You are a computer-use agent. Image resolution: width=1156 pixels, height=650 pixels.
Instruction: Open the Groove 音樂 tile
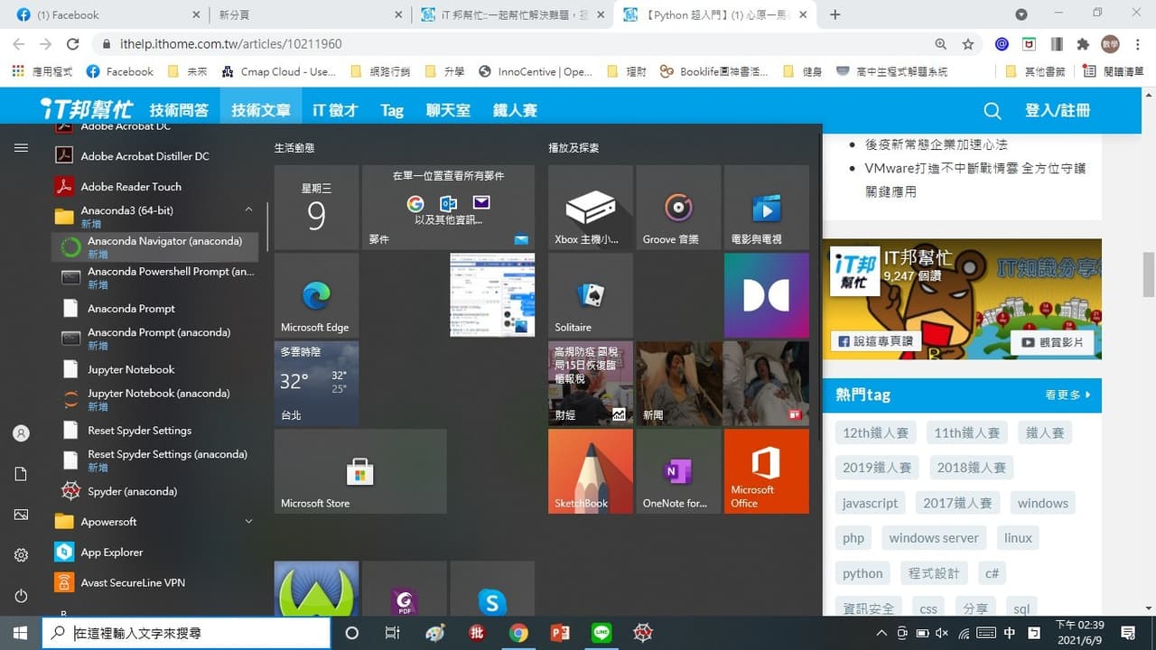click(x=677, y=208)
